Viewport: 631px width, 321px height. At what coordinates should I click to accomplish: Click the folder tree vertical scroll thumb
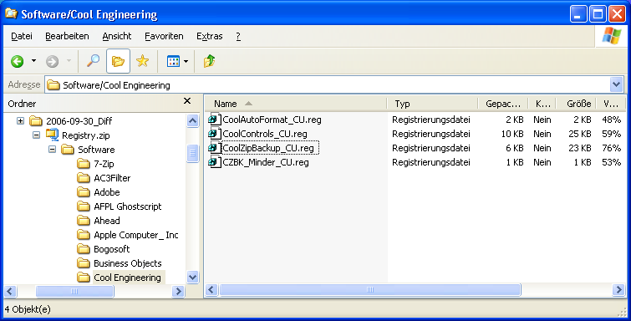[193, 153]
